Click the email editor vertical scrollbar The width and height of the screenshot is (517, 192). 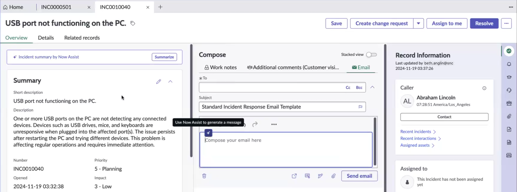tap(375, 142)
